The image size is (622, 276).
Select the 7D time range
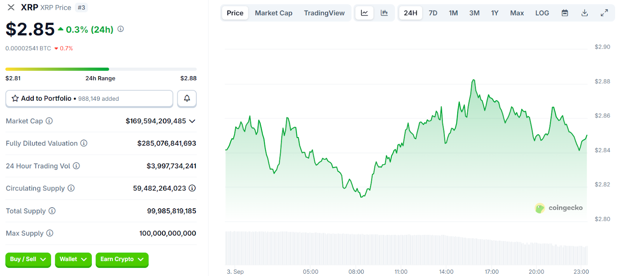(x=433, y=13)
